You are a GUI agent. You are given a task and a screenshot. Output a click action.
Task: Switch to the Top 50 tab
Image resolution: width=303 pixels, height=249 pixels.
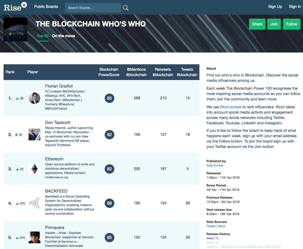(x=43, y=36)
